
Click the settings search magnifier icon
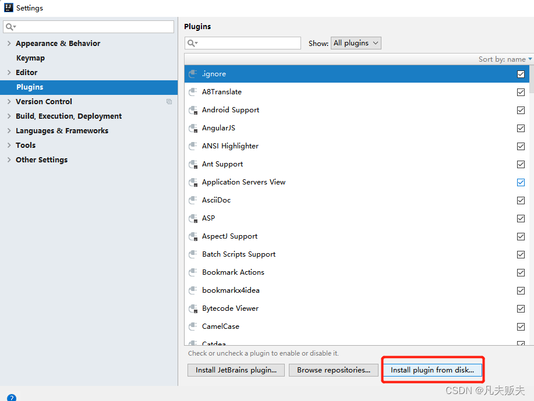pos(10,27)
